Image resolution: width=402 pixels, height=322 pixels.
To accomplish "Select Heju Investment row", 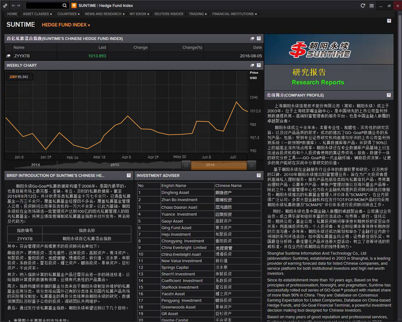I will pyautogui.click(x=199, y=234).
